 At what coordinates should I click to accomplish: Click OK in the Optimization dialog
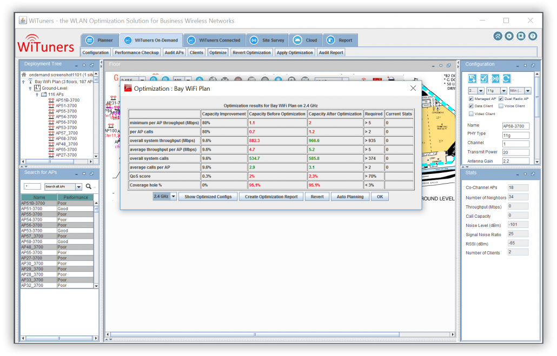pos(380,197)
